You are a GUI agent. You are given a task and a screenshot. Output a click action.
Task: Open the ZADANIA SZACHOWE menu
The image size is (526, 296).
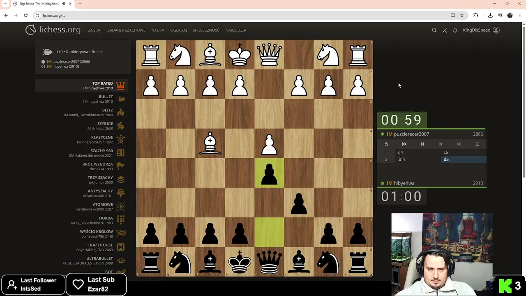point(126,30)
